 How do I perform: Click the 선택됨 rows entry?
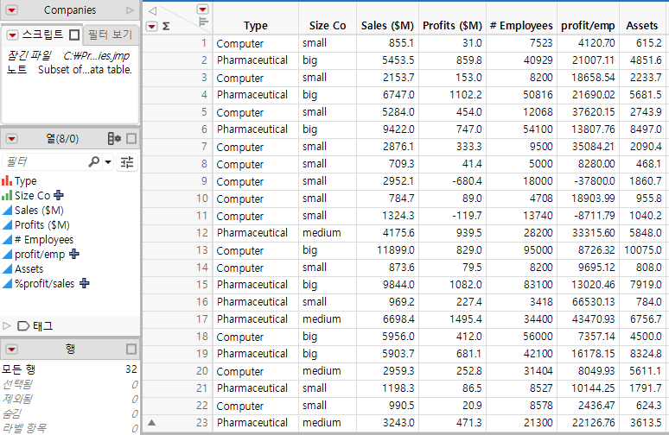[69, 384]
